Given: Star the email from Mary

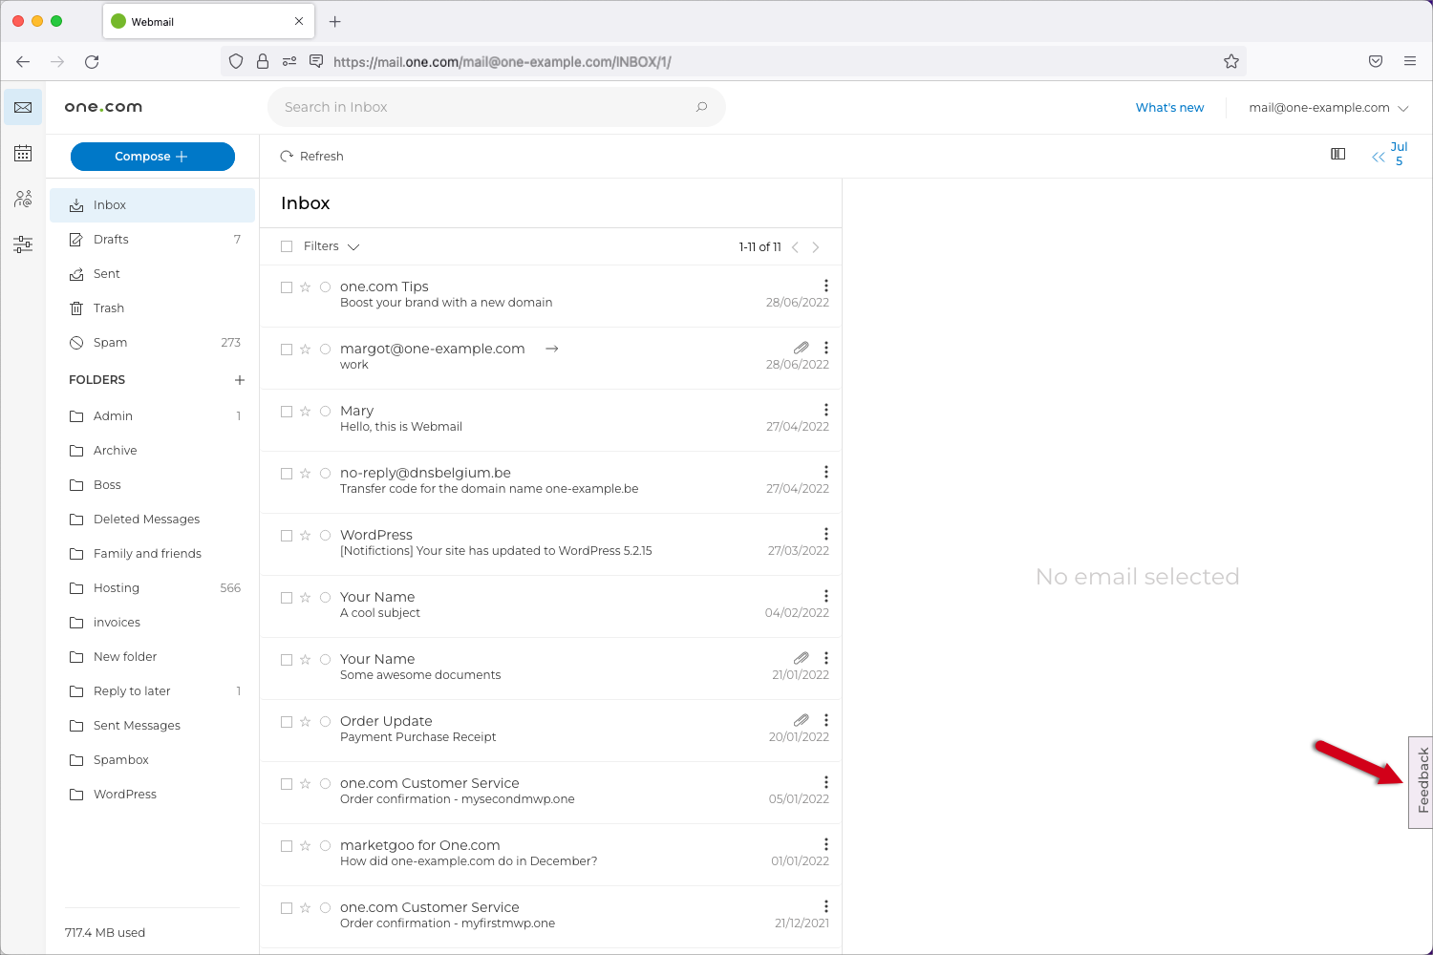Looking at the screenshot, I should [306, 412].
